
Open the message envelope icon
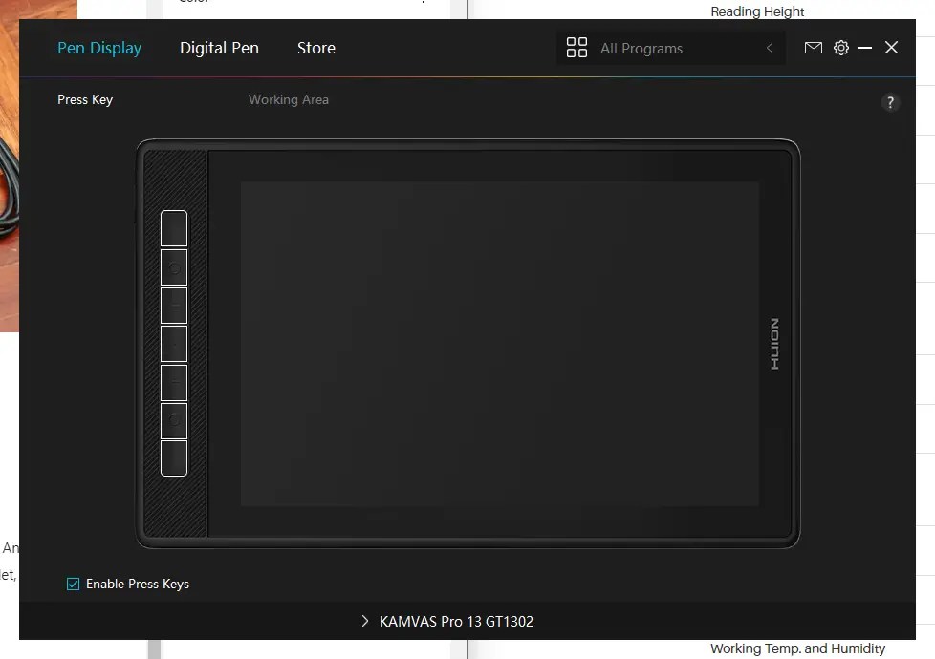(814, 47)
